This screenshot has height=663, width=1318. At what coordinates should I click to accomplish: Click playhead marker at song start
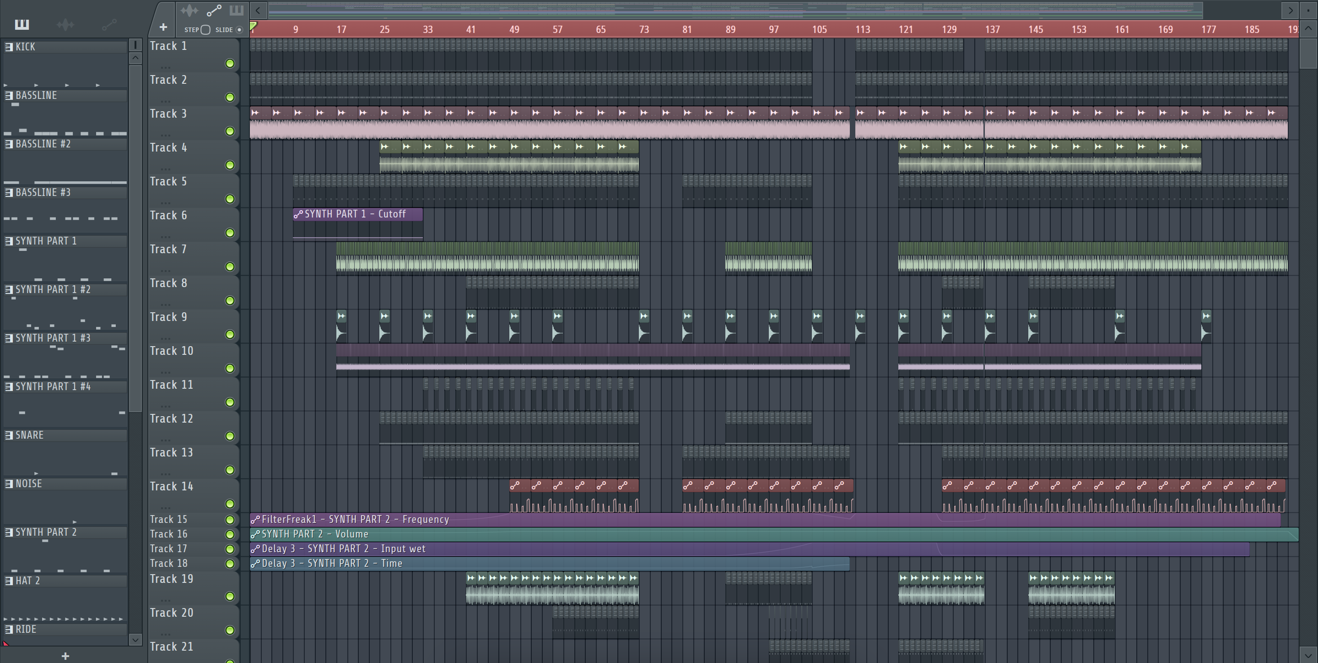pyautogui.click(x=253, y=26)
